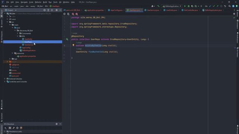Click the @Repository annotation in editor
The image size is (239, 134).
(78, 36)
